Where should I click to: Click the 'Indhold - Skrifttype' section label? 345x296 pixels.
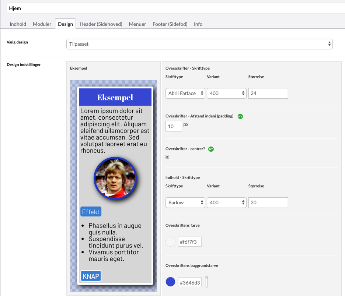coord(182,177)
